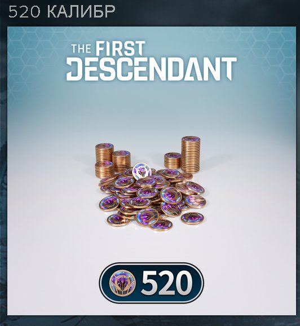This screenshot has width=300, height=326.
Task: Click the number 520 in the badge
Action: coord(166,283)
